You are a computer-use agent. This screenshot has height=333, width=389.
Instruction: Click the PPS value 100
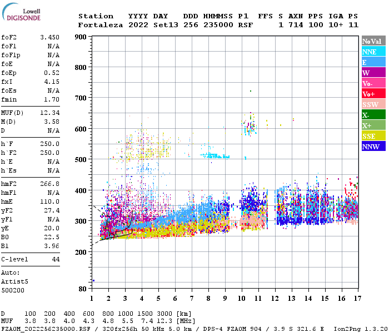click(x=316, y=25)
